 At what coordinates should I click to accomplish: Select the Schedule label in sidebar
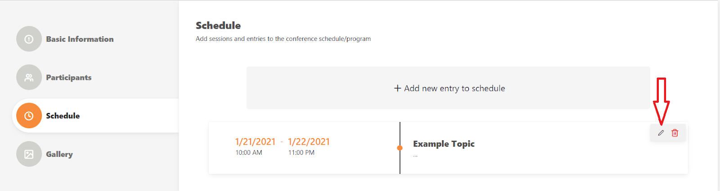pos(63,116)
